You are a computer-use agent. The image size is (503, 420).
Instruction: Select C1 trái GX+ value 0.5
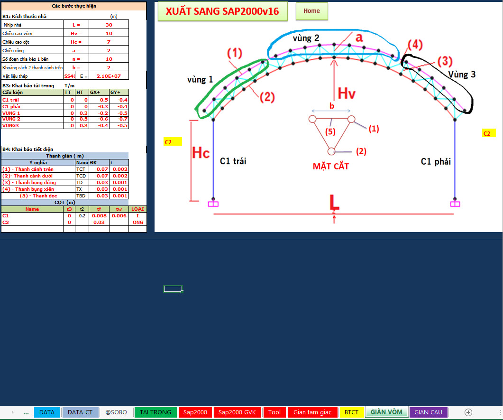(99, 100)
